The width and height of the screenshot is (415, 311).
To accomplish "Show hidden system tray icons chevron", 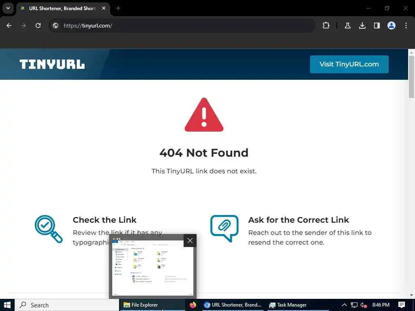I will [x=344, y=305].
